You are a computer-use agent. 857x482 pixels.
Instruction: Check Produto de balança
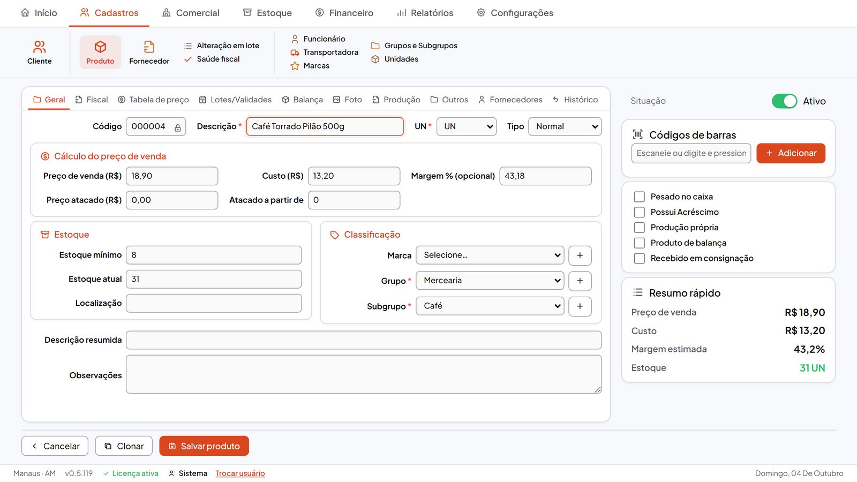tap(639, 243)
